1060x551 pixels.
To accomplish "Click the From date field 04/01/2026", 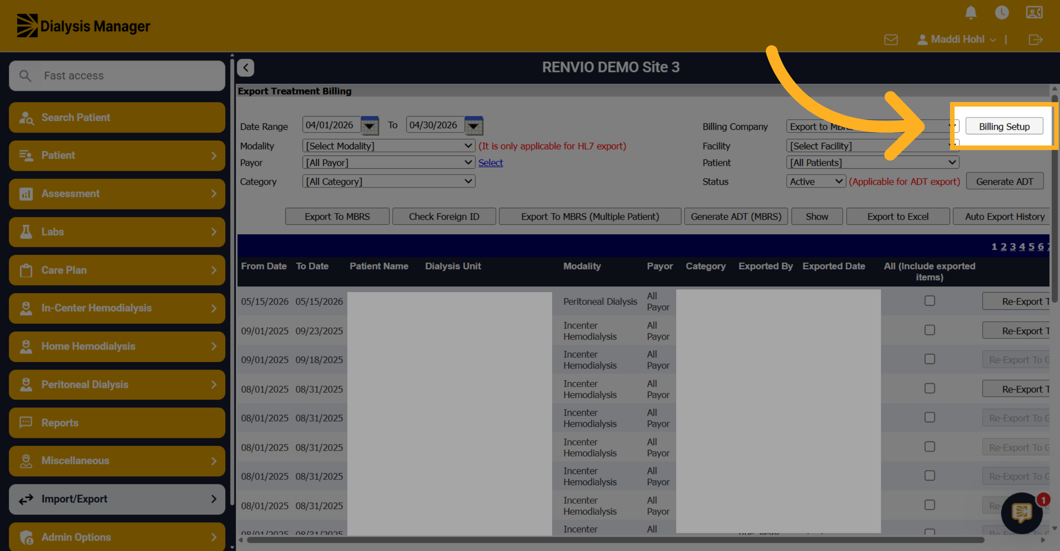I will 331,125.
